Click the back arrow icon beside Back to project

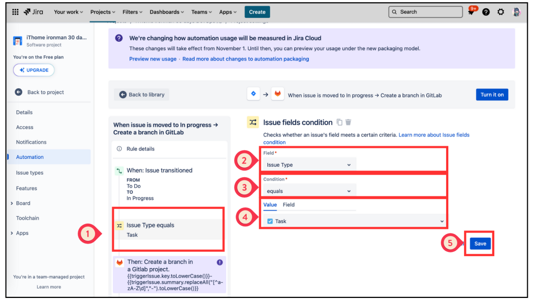point(18,92)
